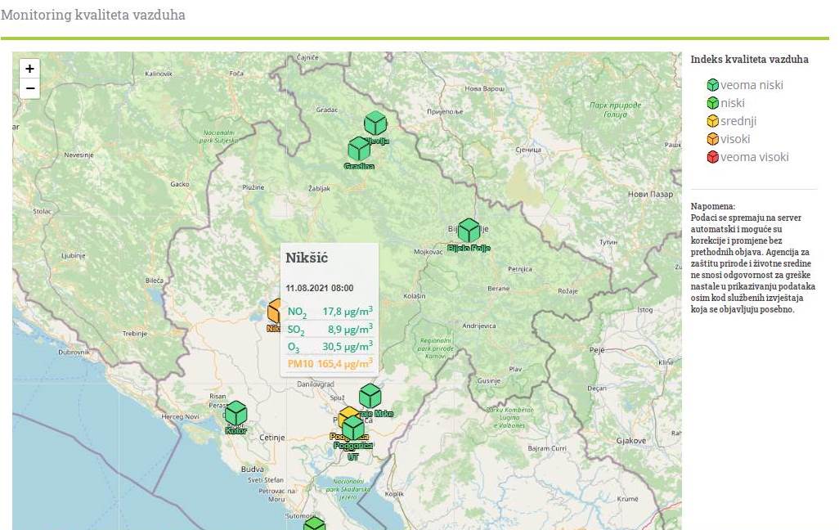
Task: Open the Bijelo Polje station marker
Action: 469,230
